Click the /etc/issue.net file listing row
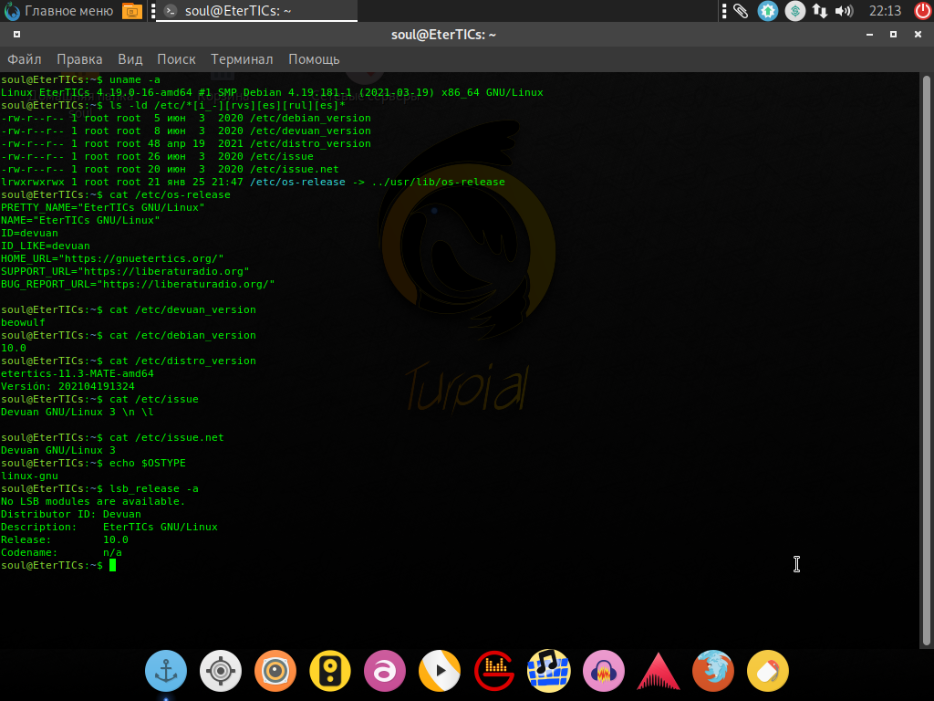Image resolution: width=934 pixels, height=701 pixels. pos(170,169)
